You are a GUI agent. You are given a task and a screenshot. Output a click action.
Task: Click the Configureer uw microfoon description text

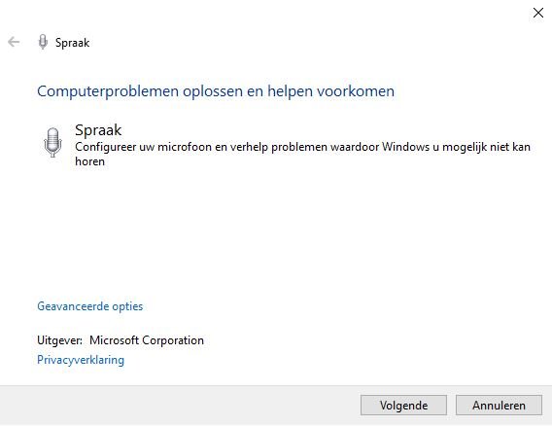tap(303, 154)
